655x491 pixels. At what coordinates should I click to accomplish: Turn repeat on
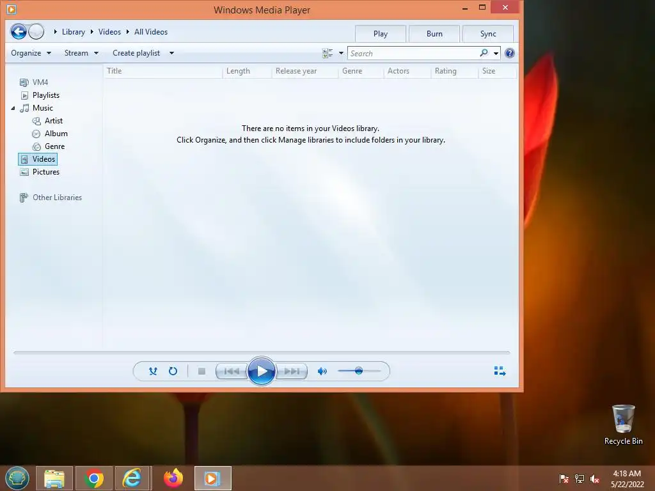click(x=173, y=371)
